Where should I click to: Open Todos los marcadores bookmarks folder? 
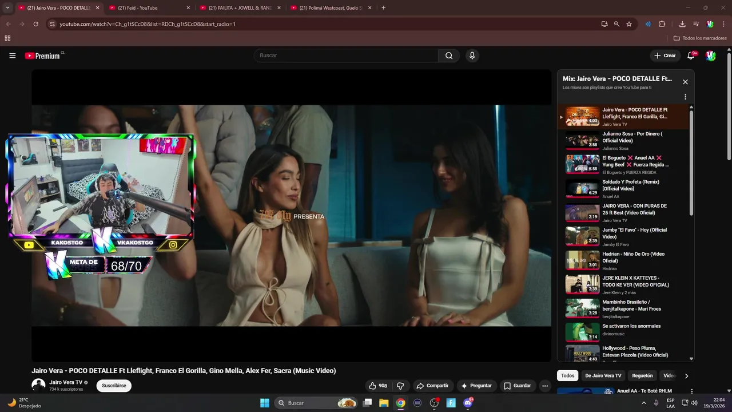pyautogui.click(x=700, y=38)
